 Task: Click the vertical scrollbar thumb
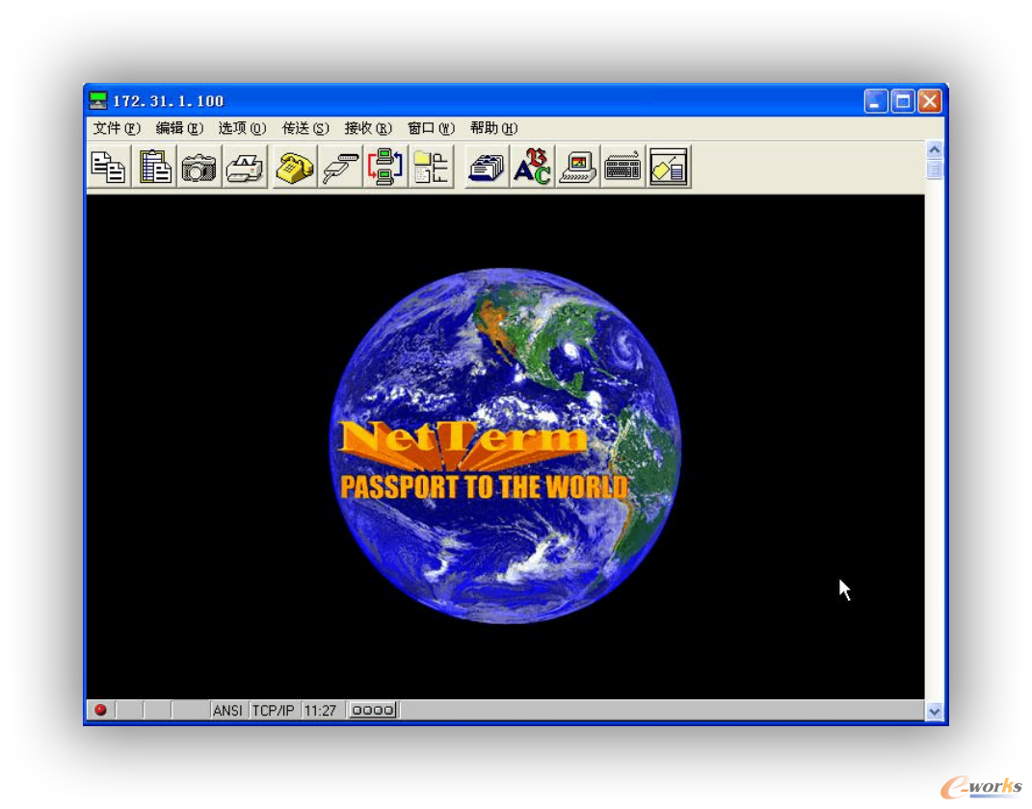pyautogui.click(x=934, y=170)
